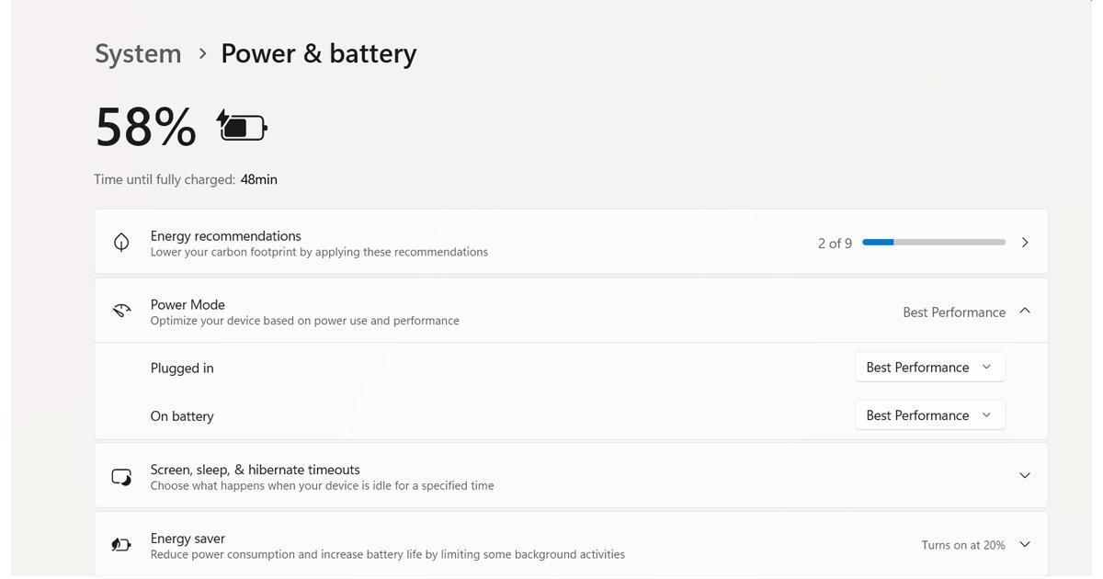Open the Plugged in power mode dropdown
Image resolution: width=1103 pixels, height=579 pixels.
coord(929,367)
